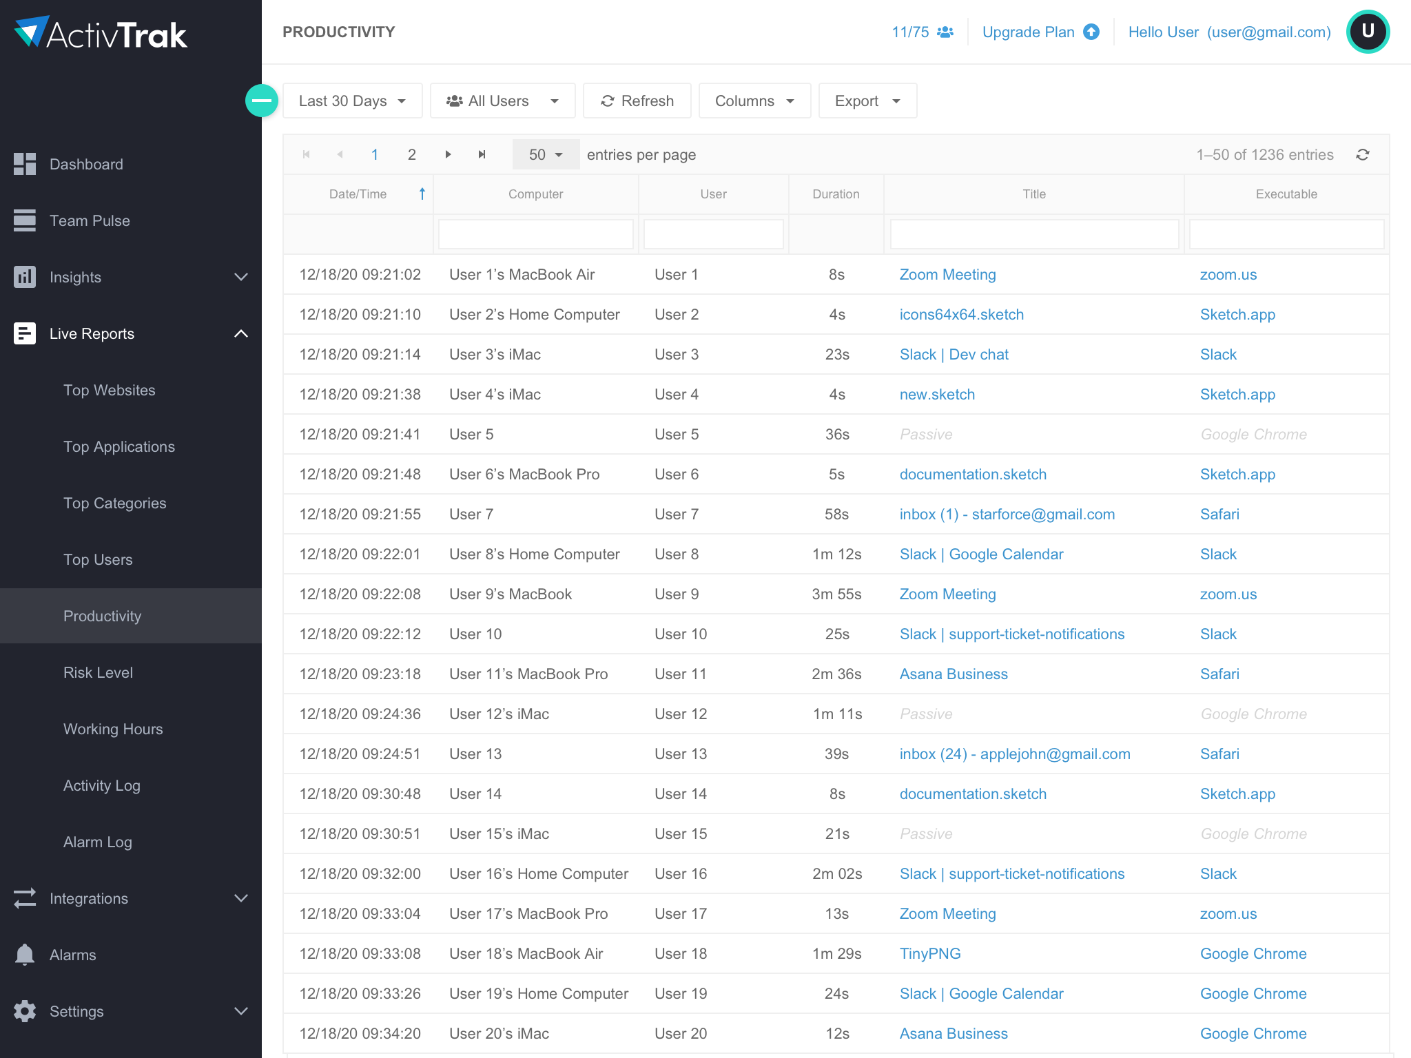The height and width of the screenshot is (1058, 1411).
Task: Open the Last 30 Days date dropdown
Action: pyautogui.click(x=353, y=101)
